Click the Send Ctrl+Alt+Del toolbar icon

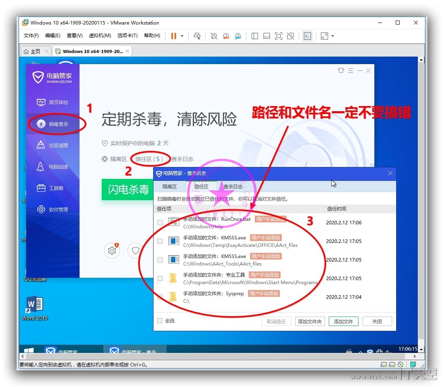click(x=197, y=36)
